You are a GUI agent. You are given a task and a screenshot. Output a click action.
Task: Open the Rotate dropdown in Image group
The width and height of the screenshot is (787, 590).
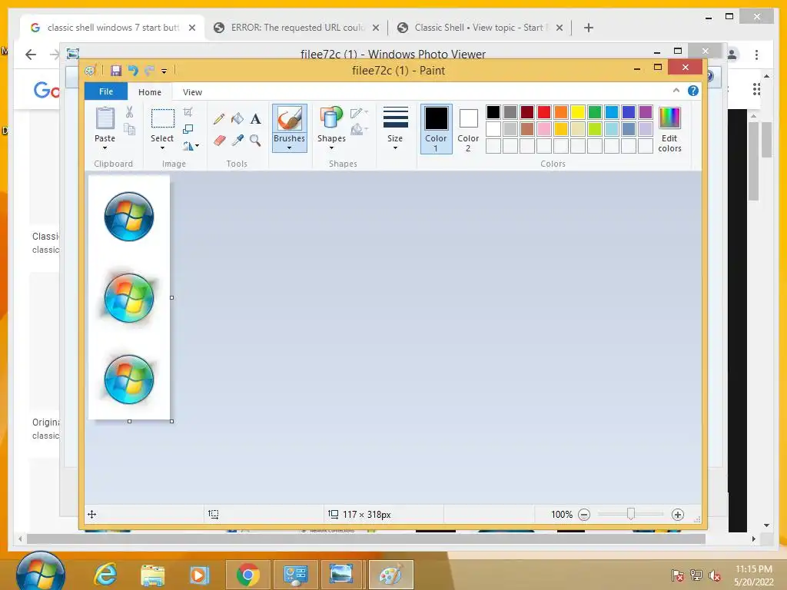(191, 146)
